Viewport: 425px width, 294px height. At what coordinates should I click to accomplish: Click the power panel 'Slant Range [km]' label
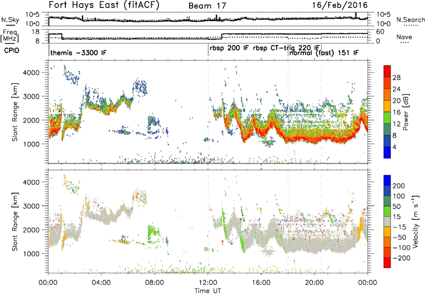point(15,112)
